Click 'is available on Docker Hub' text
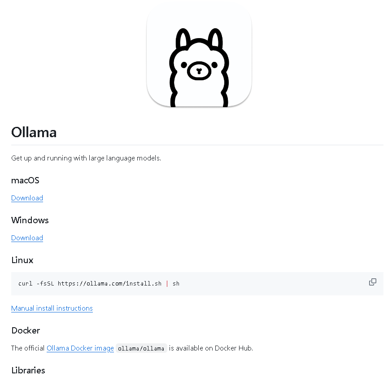The height and width of the screenshot is (381, 392). [211, 348]
